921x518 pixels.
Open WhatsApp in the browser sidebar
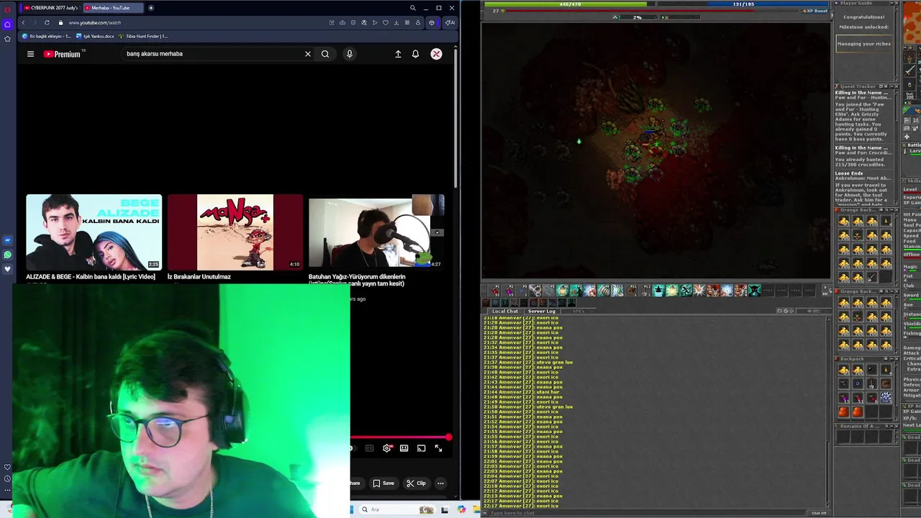(7, 255)
